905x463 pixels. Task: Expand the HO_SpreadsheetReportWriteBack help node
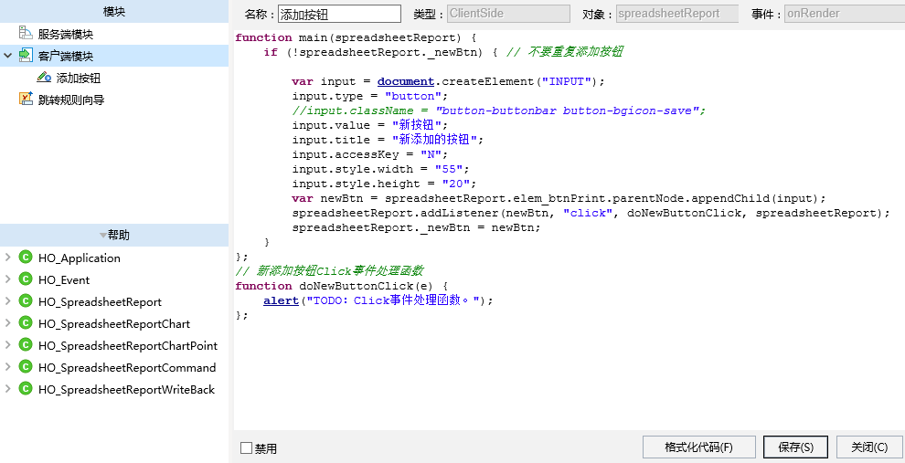7,389
